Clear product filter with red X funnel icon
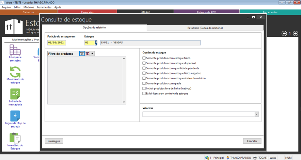This screenshot has width=301, height=160. pos(87,53)
